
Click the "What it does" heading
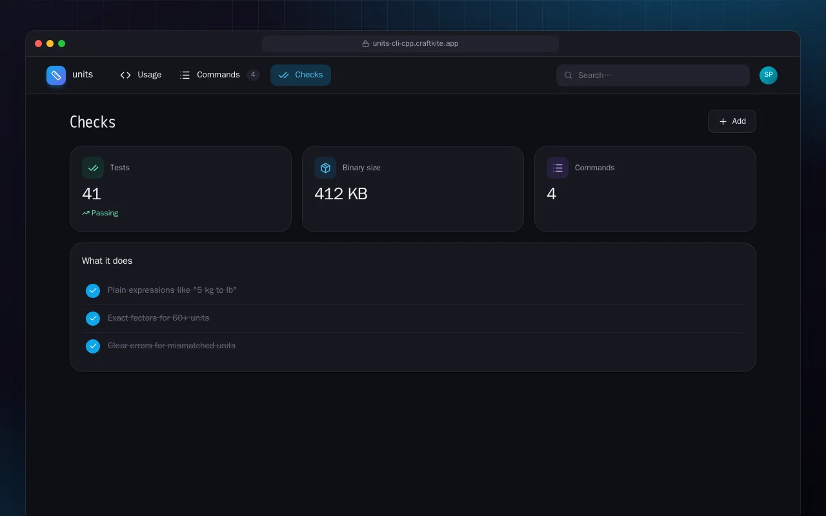(107, 261)
